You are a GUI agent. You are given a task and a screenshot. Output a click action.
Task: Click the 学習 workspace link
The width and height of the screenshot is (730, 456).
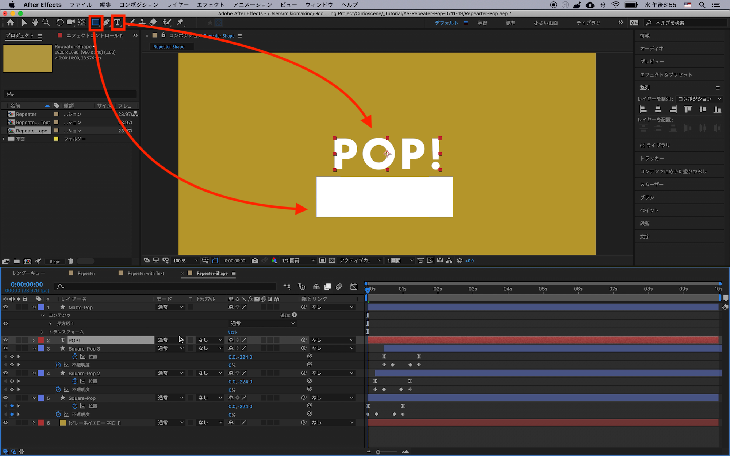point(482,23)
